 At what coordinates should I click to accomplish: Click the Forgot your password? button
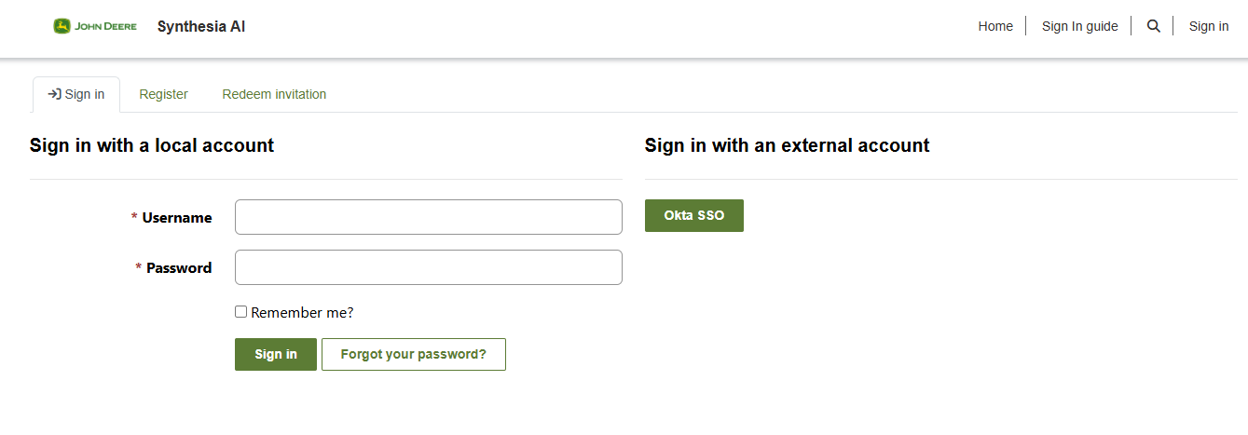(x=413, y=354)
